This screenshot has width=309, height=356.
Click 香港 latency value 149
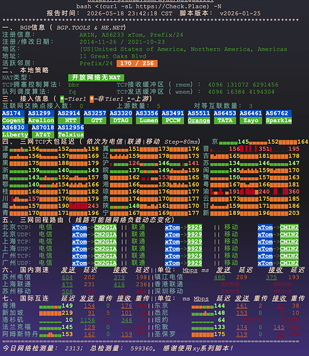click(67, 305)
